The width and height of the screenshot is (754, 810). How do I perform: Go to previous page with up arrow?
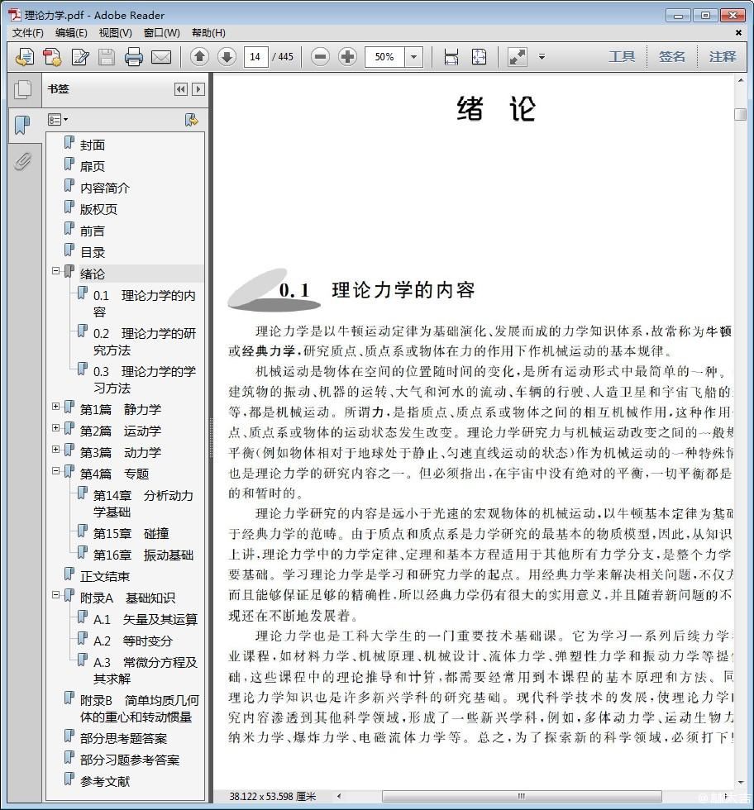coord(199,57)
